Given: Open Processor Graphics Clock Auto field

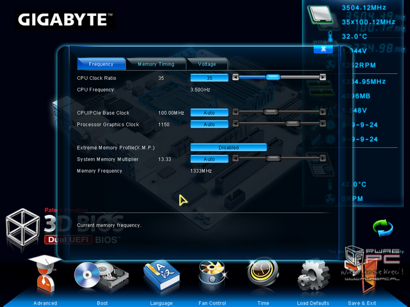Looking at the screenshot, I should (209, 124).
